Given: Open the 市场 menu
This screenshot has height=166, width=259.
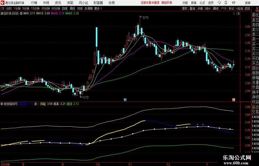Looking at the screenshot, I should click(46, 3).
